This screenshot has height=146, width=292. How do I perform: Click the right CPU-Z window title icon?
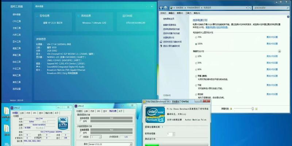click(x=76, y=106)
